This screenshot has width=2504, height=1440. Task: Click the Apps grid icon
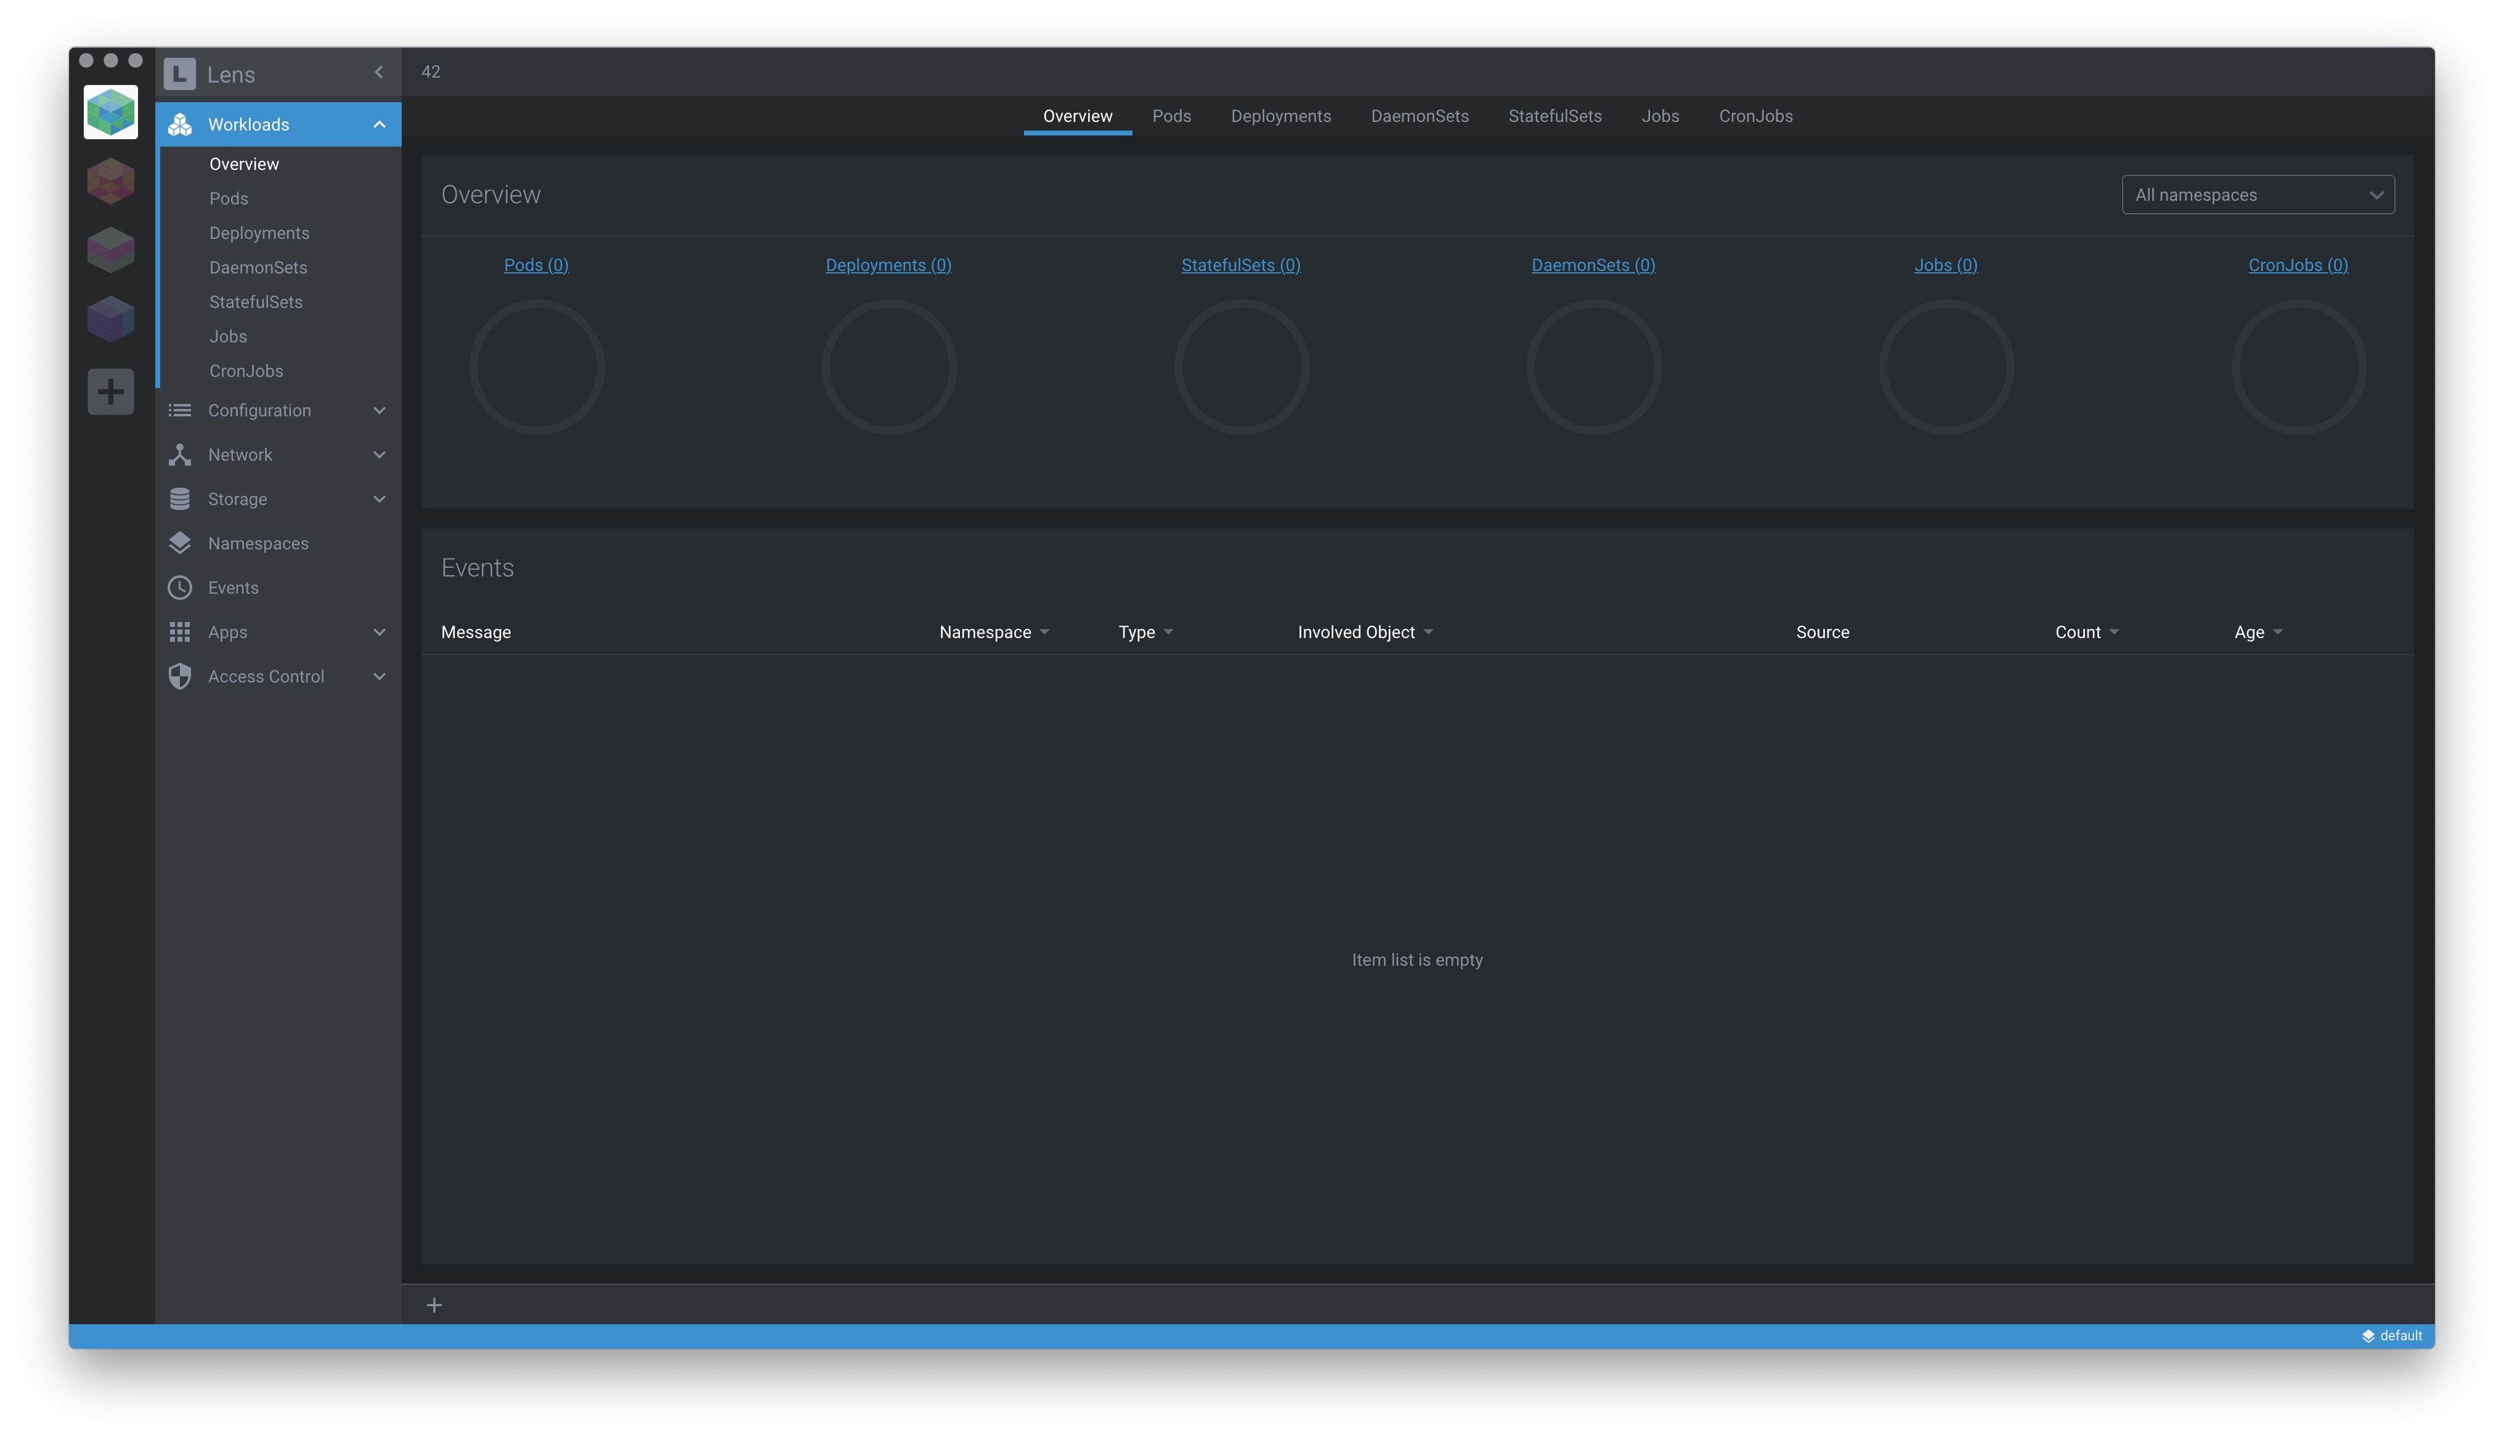(180, 632)
